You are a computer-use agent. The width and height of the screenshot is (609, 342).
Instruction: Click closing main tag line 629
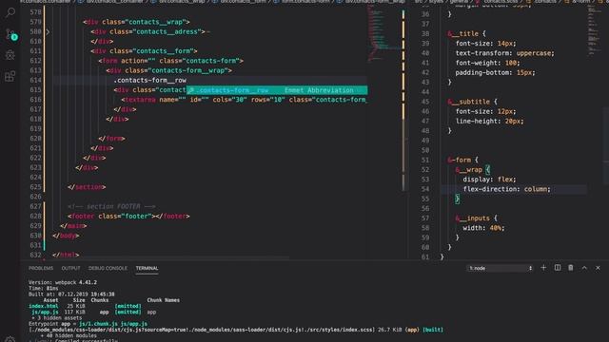73,226
